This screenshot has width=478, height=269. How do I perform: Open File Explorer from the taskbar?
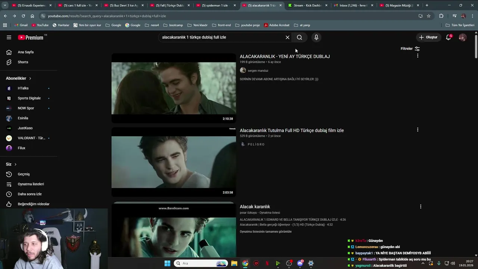pos(234,263)
